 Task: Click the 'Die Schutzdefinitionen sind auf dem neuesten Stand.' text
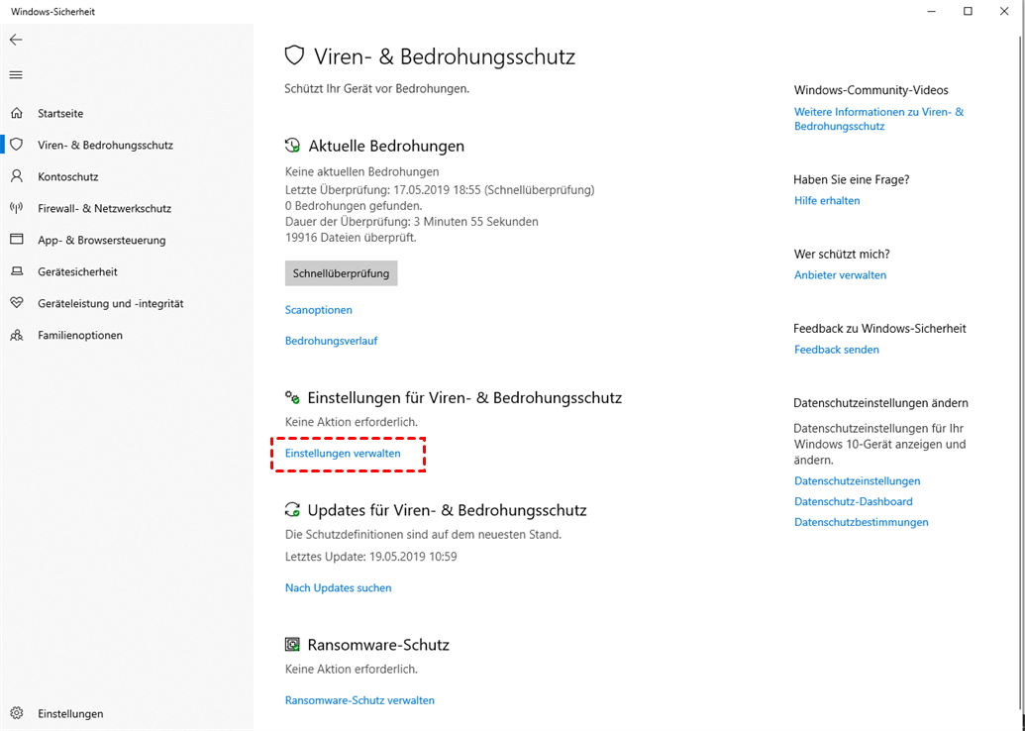(423, 535)
